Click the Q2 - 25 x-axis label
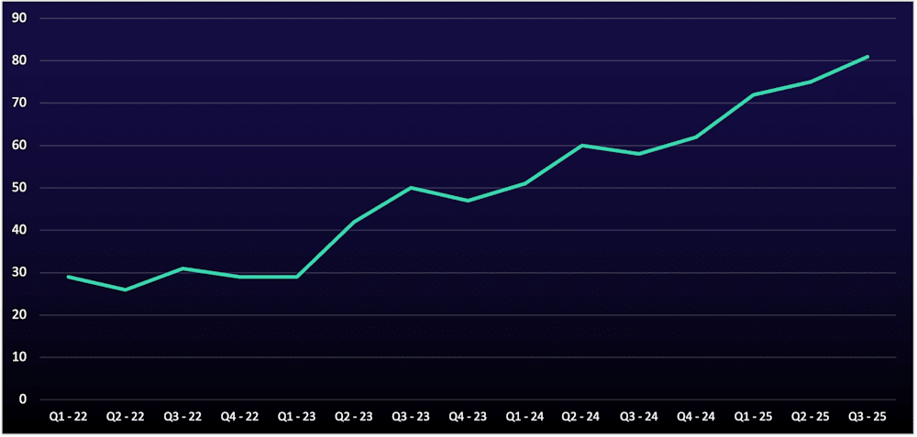Screen dimensions: 917x437 tap(811, 417)
